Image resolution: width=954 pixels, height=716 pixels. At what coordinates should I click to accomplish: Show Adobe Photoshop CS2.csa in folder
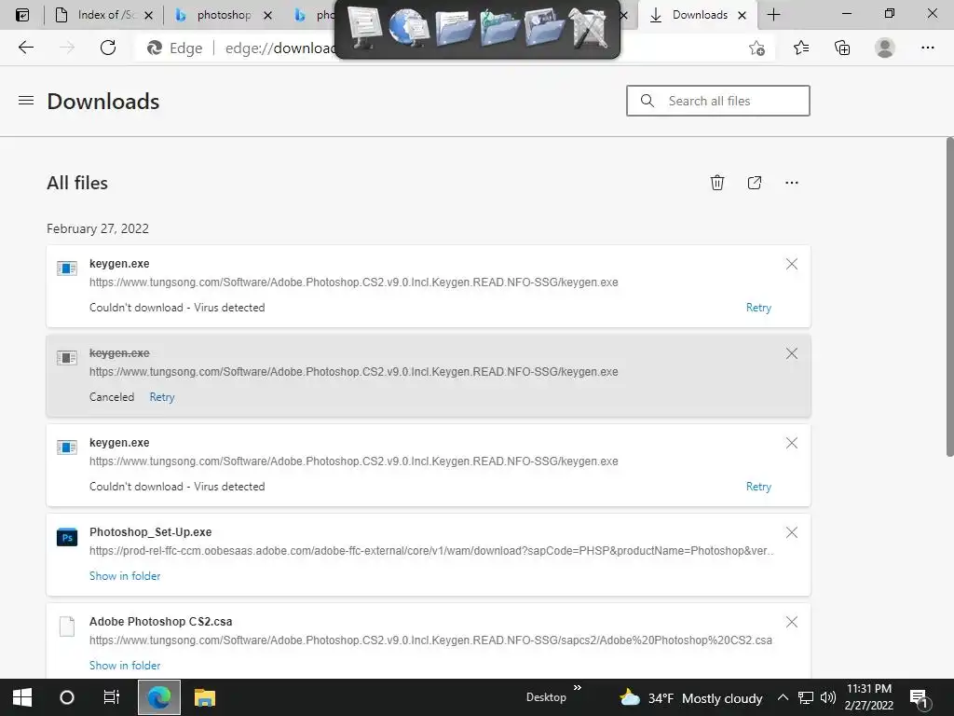[125, 666]
